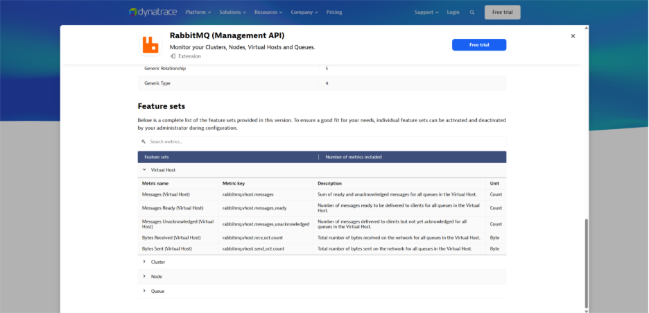Go to the Pricing page
Image resolution: width=649 pixels, height=313 pixels.
pyautogui.click(x=334, y=12)
